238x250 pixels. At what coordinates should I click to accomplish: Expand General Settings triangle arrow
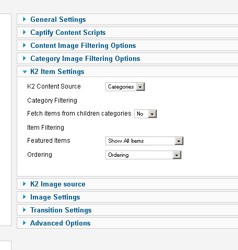coord(25,19)
